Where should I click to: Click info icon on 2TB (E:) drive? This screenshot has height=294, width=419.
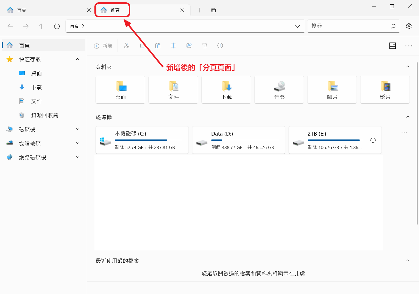pyautogui.click(x=373, y=140)
